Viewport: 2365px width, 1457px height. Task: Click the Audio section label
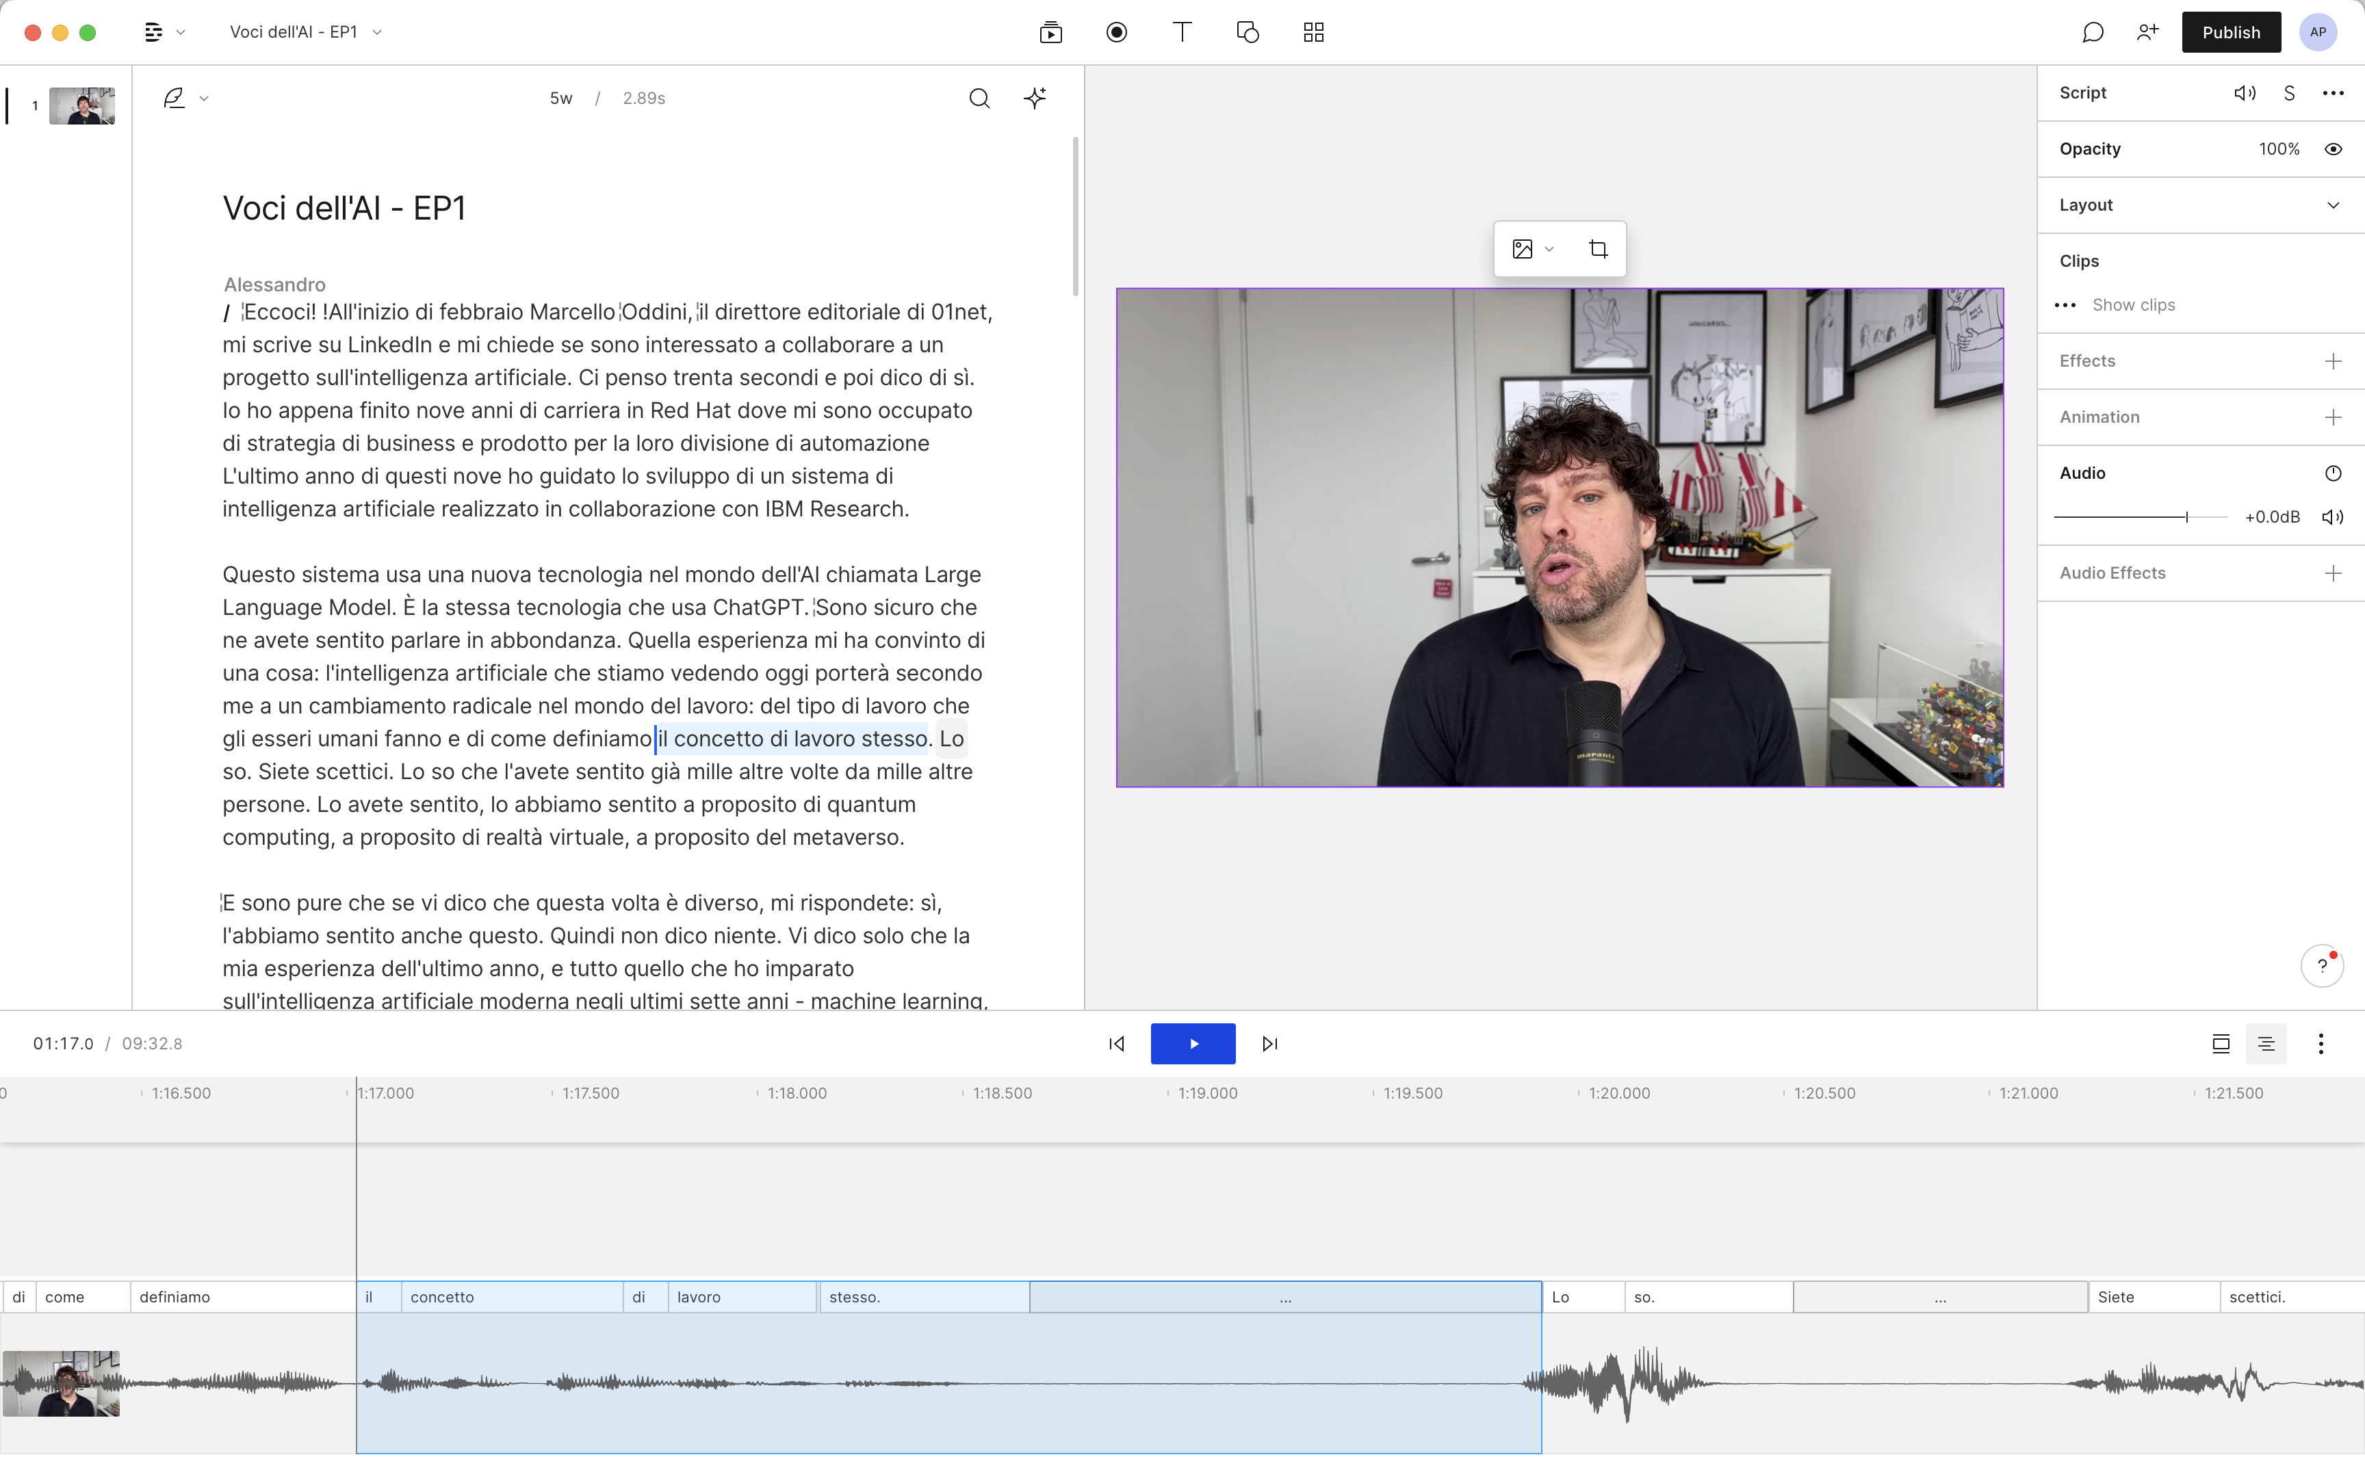point(2082,473)
